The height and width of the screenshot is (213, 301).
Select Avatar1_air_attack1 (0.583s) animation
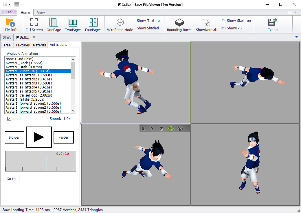38,75
